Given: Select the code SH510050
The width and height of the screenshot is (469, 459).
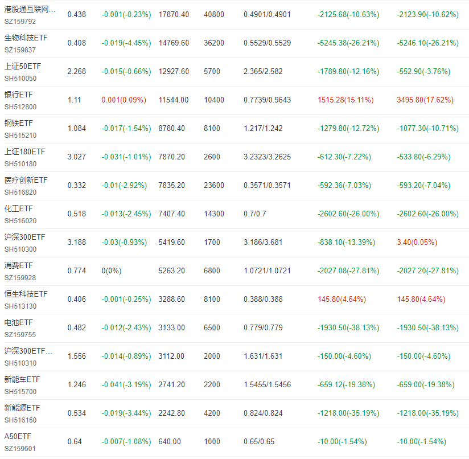Looking at the screenshot, I should [20, 79].
